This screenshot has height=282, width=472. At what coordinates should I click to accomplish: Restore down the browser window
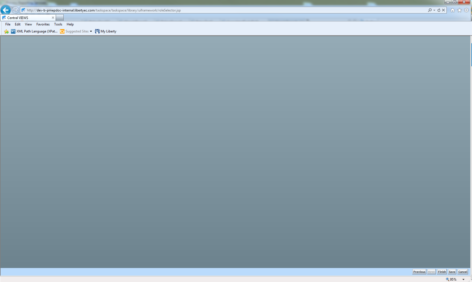coord(455,2)
